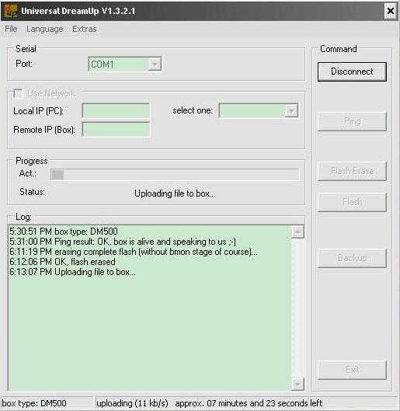Image resolution: width=400 pixels, height=411 pixels.
Task: Close the Universal DreamUp window
Action: 391,11
